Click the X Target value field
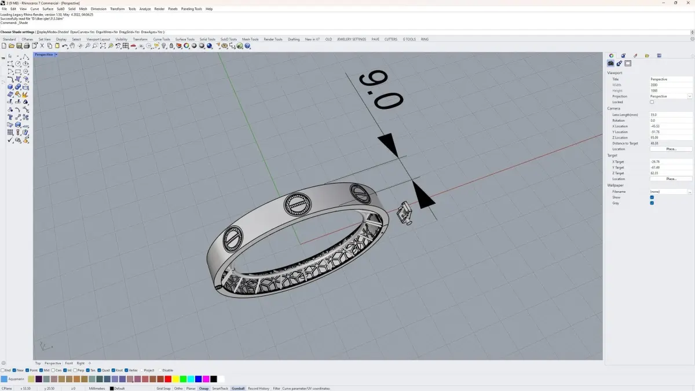 [671, 162]
